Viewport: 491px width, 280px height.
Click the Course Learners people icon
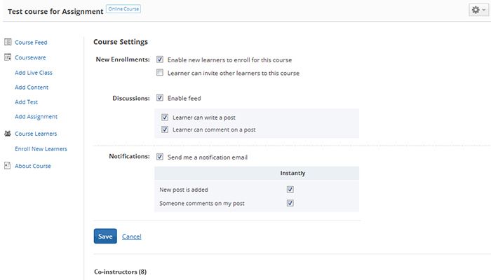(7, 133)
